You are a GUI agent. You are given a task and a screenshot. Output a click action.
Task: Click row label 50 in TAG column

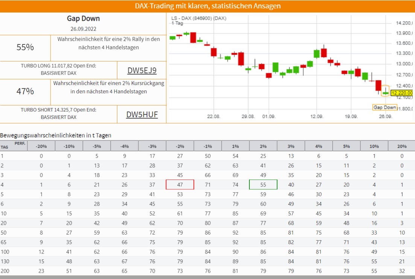(x=4, y=233)
